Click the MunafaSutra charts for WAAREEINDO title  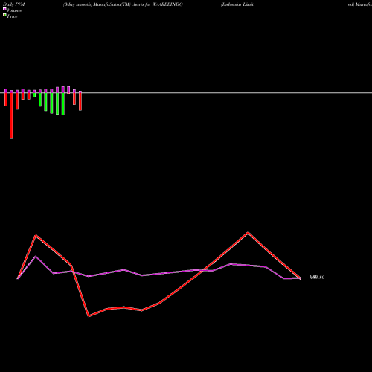(x=123, y=4)
